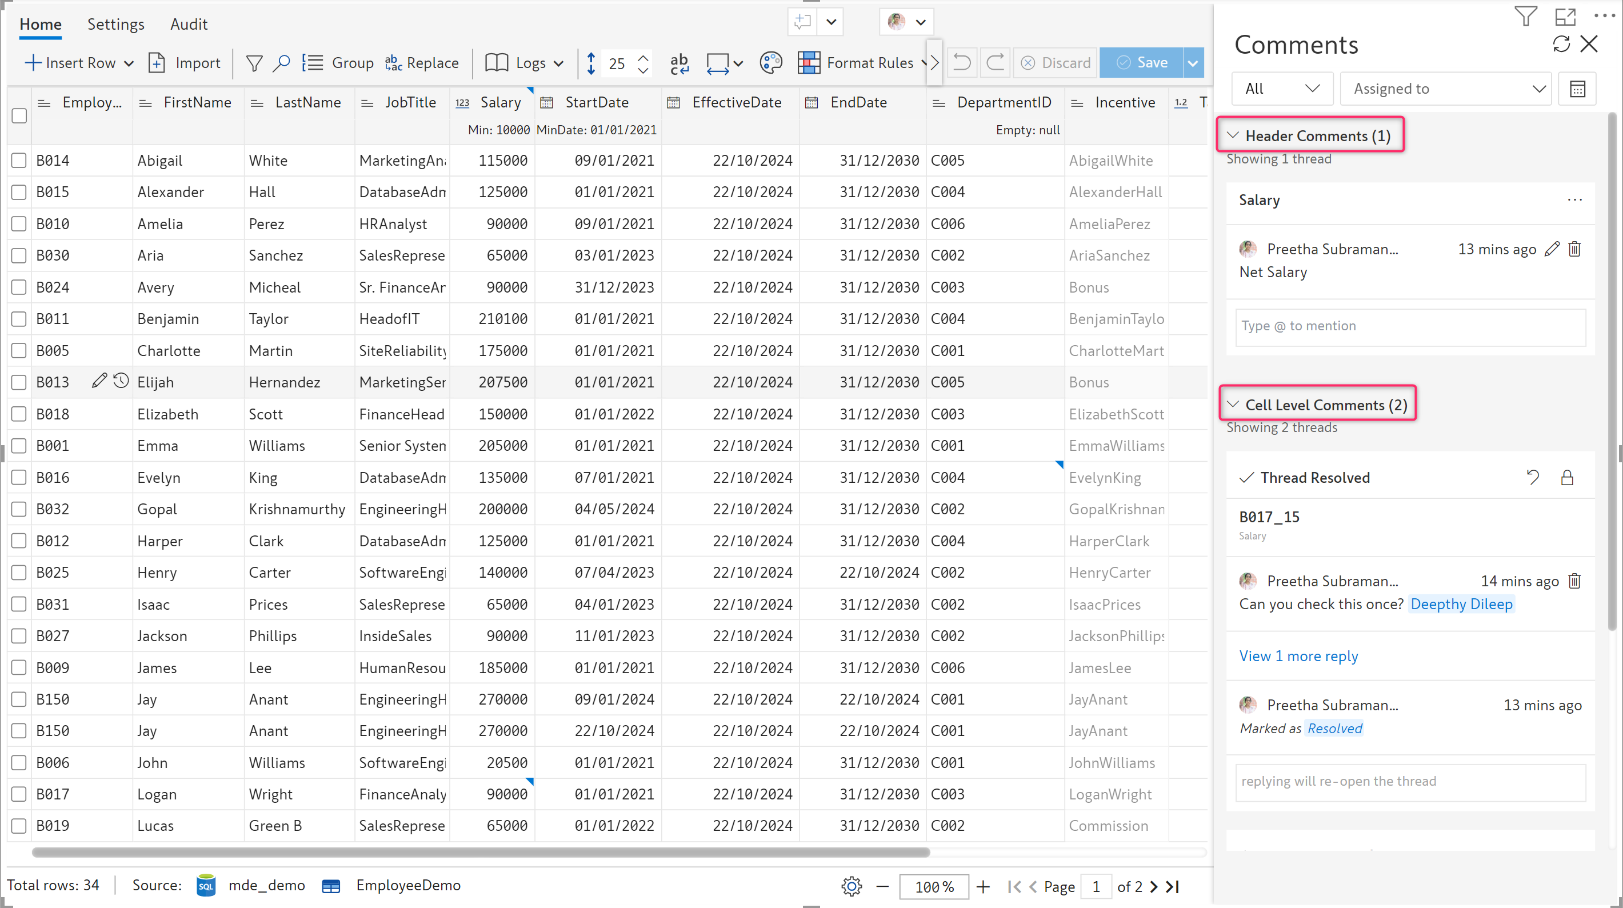Open the comments calendar date filter
Screen dimensions: 1623x908
pos(1577,89)
